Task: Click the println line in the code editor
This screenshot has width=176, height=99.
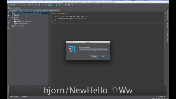Action: pyautogui.click(x=72, y=18)
